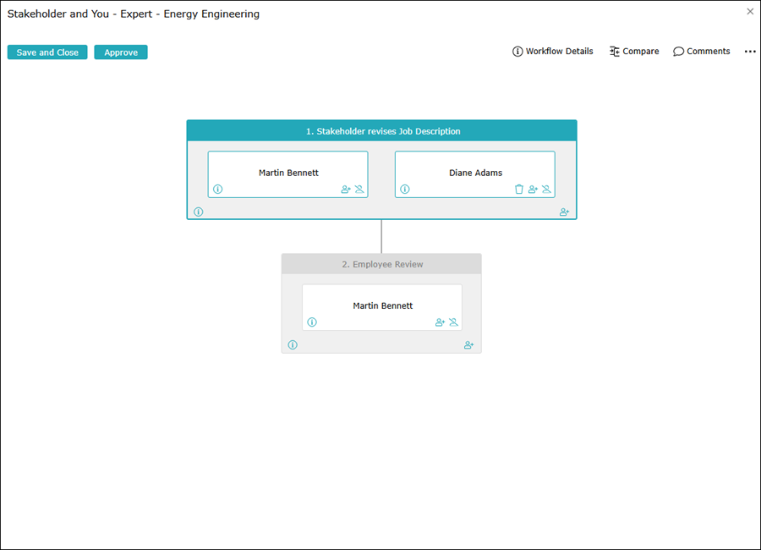
Task: Expand the three-dot more options menu
Action: point(750,52)
